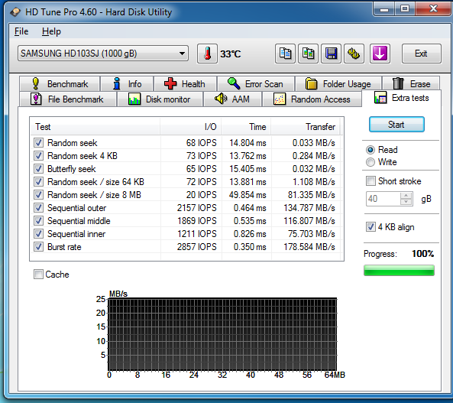Open options via the gears icon

tap(354, 54)
